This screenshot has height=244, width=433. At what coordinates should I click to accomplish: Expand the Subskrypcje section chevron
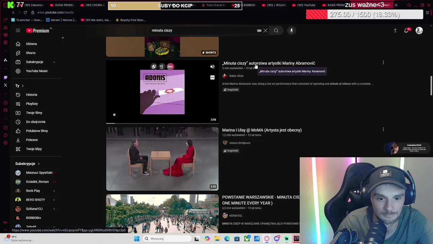tap(39, 164)
